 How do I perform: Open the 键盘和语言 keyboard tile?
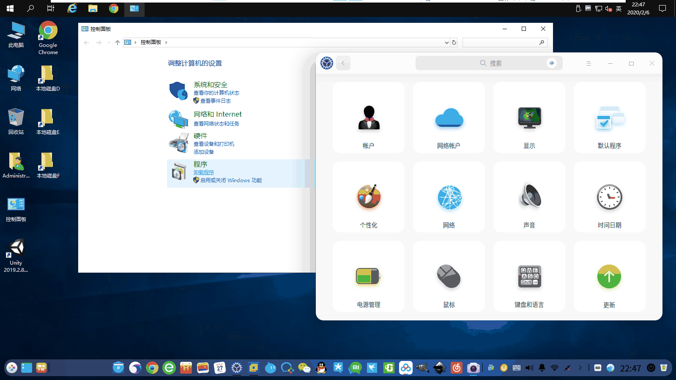[x=529, y=276]
